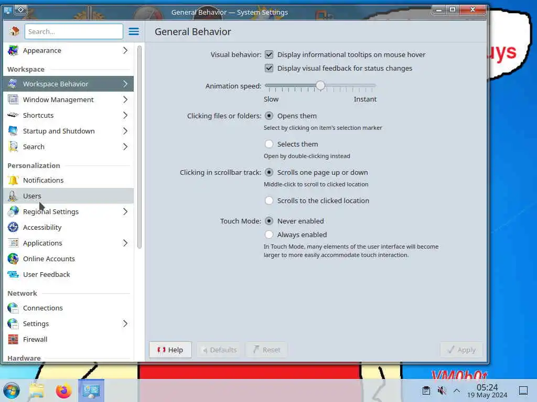This screenshot has height=402, width=537.
Task: Click the Workspace Behavior icon
Action: pos(13,84)
